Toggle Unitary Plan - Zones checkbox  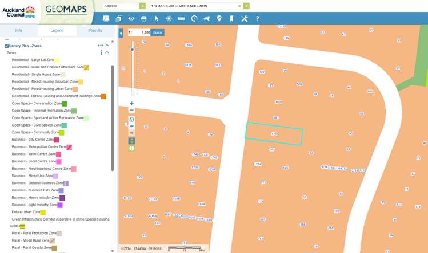point(6,46)
